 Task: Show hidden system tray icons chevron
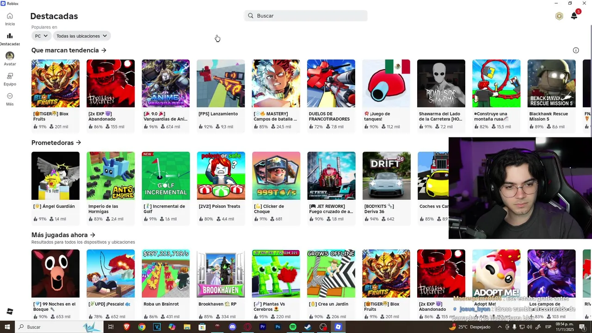tap(499, 327)
